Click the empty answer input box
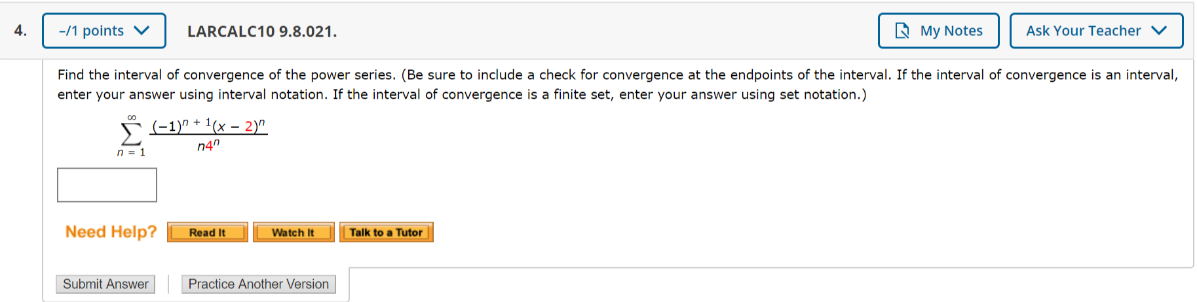Image resolution: width=1197 pixels, height=302 pixels. click(107, 185)
